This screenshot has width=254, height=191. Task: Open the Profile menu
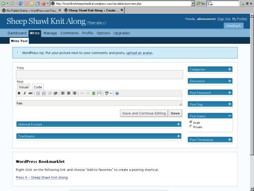(88, 33)
